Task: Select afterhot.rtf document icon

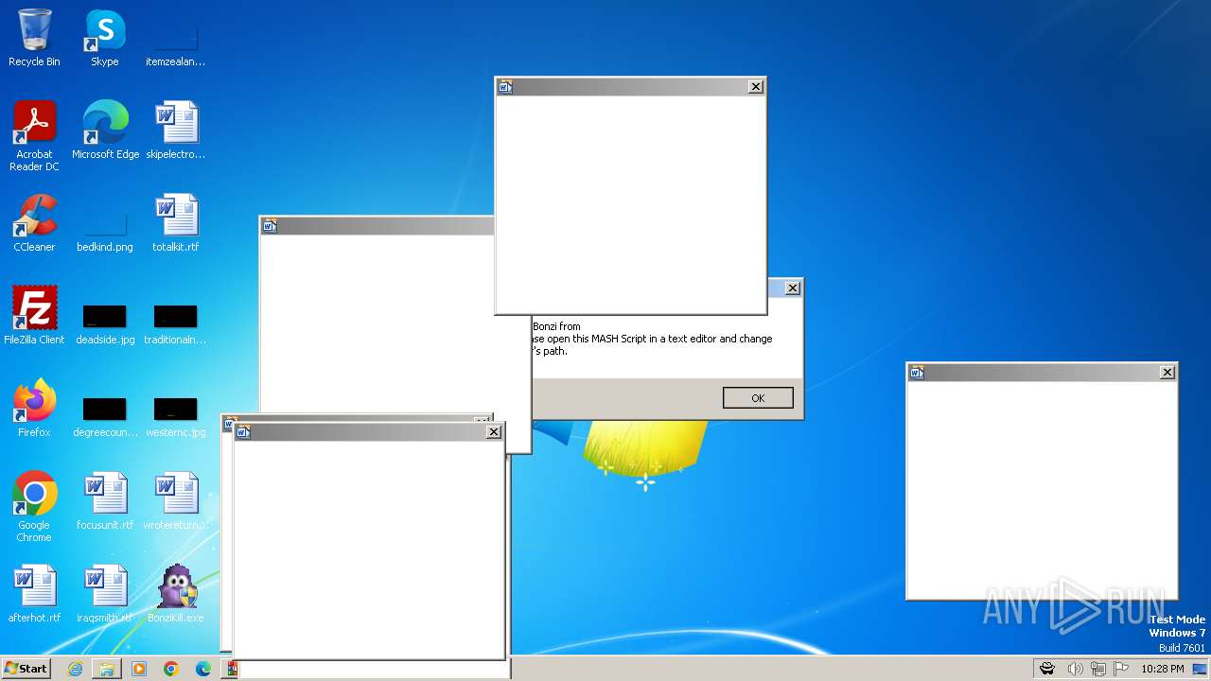Action: [34, 593]
